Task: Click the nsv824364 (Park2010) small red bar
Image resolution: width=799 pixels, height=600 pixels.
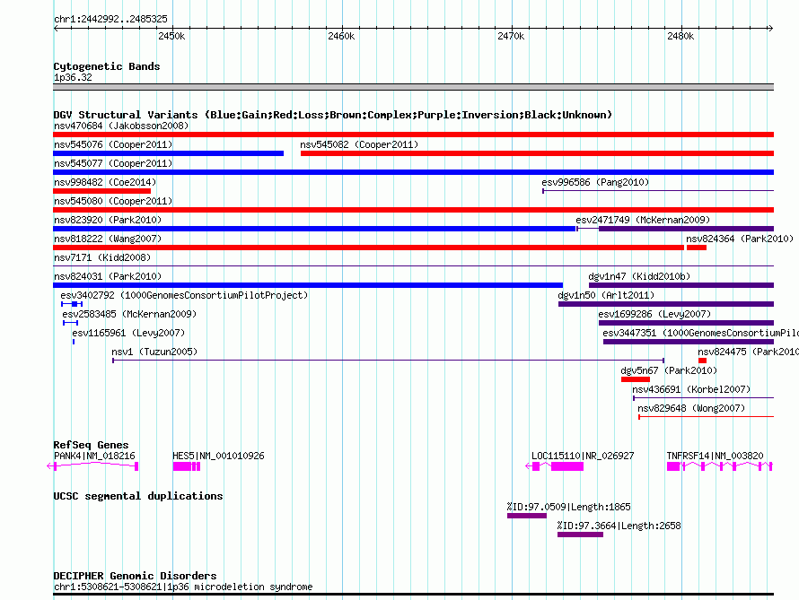Action: click(697, 248)
